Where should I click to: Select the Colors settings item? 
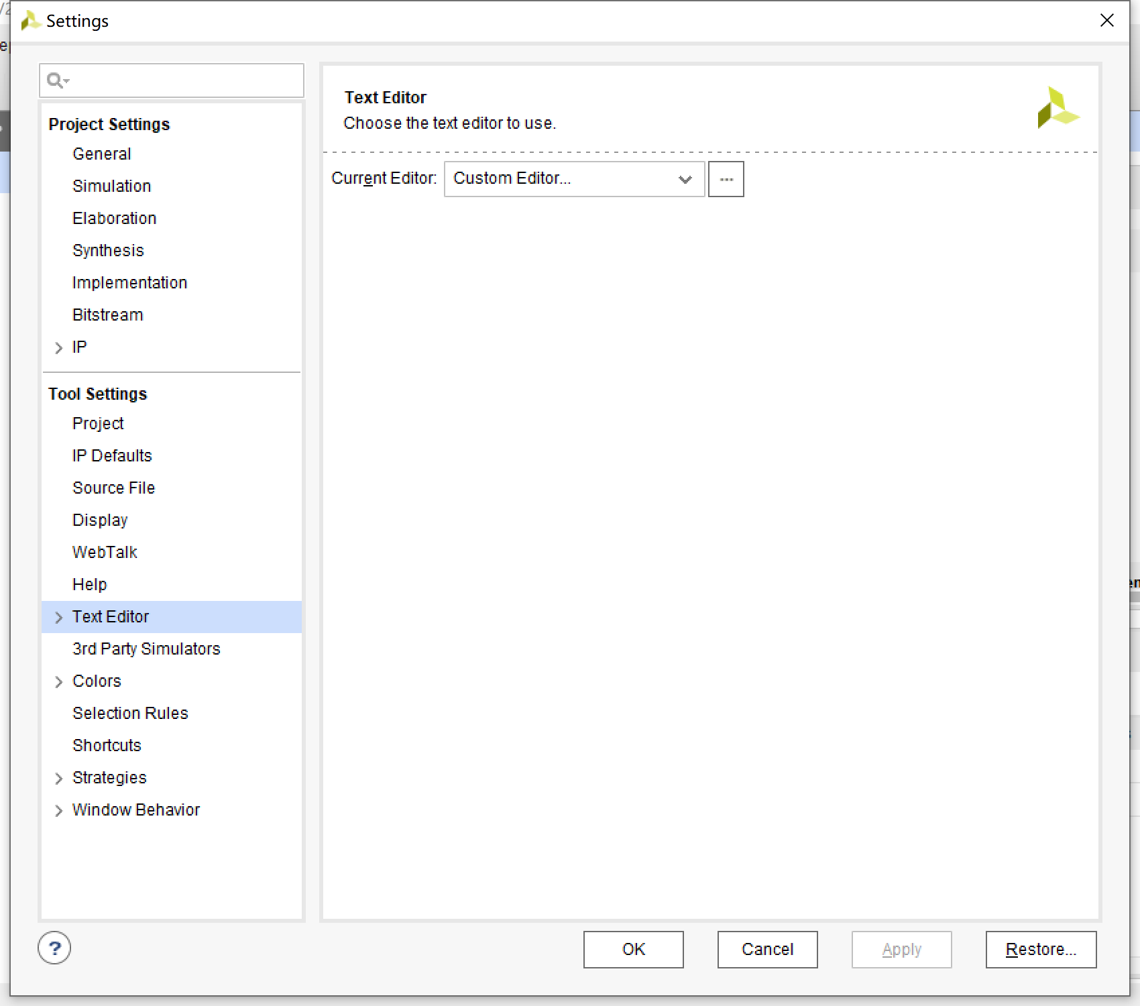(x=97, y=681)
